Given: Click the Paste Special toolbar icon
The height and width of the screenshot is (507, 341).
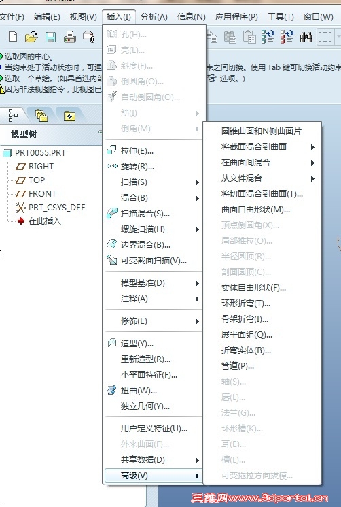Looking at the screenshot, I should coord(249,37).
